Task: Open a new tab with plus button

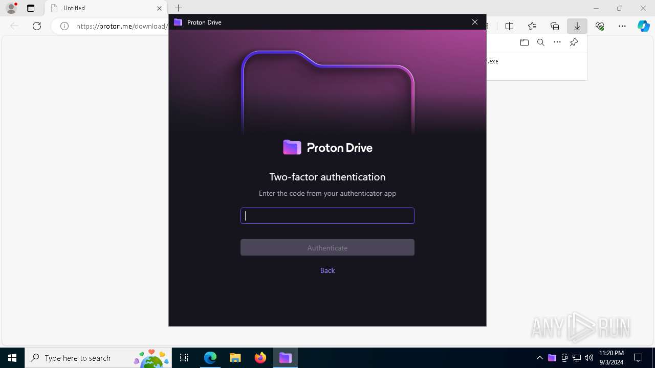Action: 178,8
